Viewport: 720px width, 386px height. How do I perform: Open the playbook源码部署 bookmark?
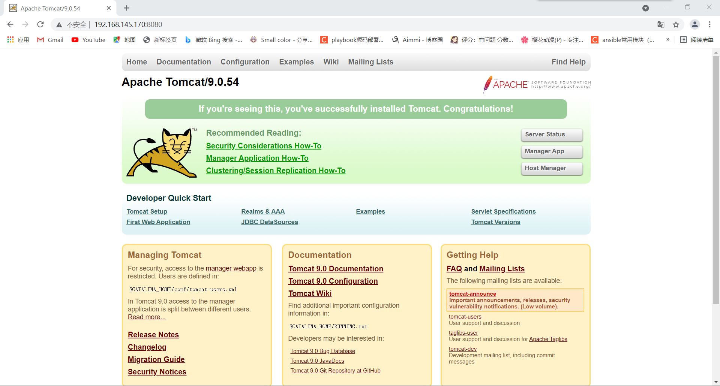click(x=352, y=40)
